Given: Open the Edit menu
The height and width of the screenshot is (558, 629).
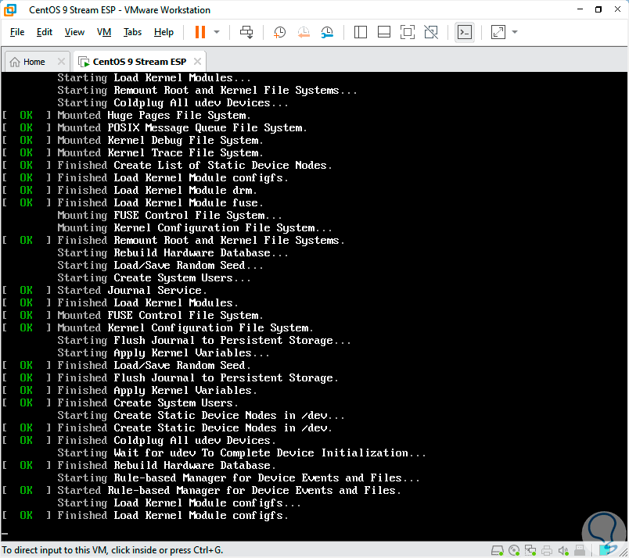Looking at the screenshot, I should 45,32.
